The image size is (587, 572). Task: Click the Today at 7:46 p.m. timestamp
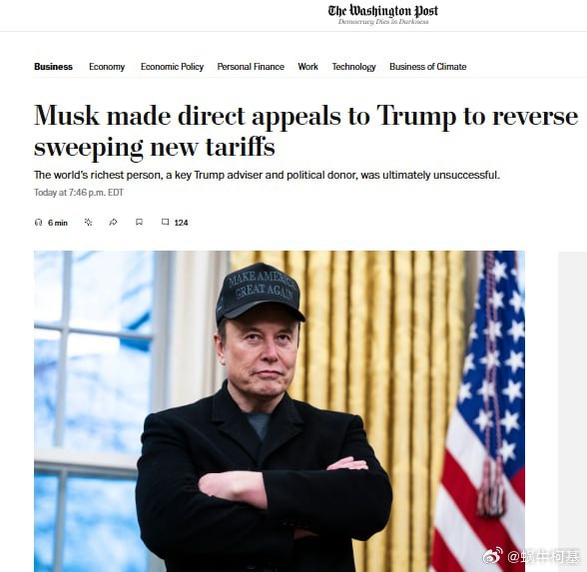(x=79, y=193)
